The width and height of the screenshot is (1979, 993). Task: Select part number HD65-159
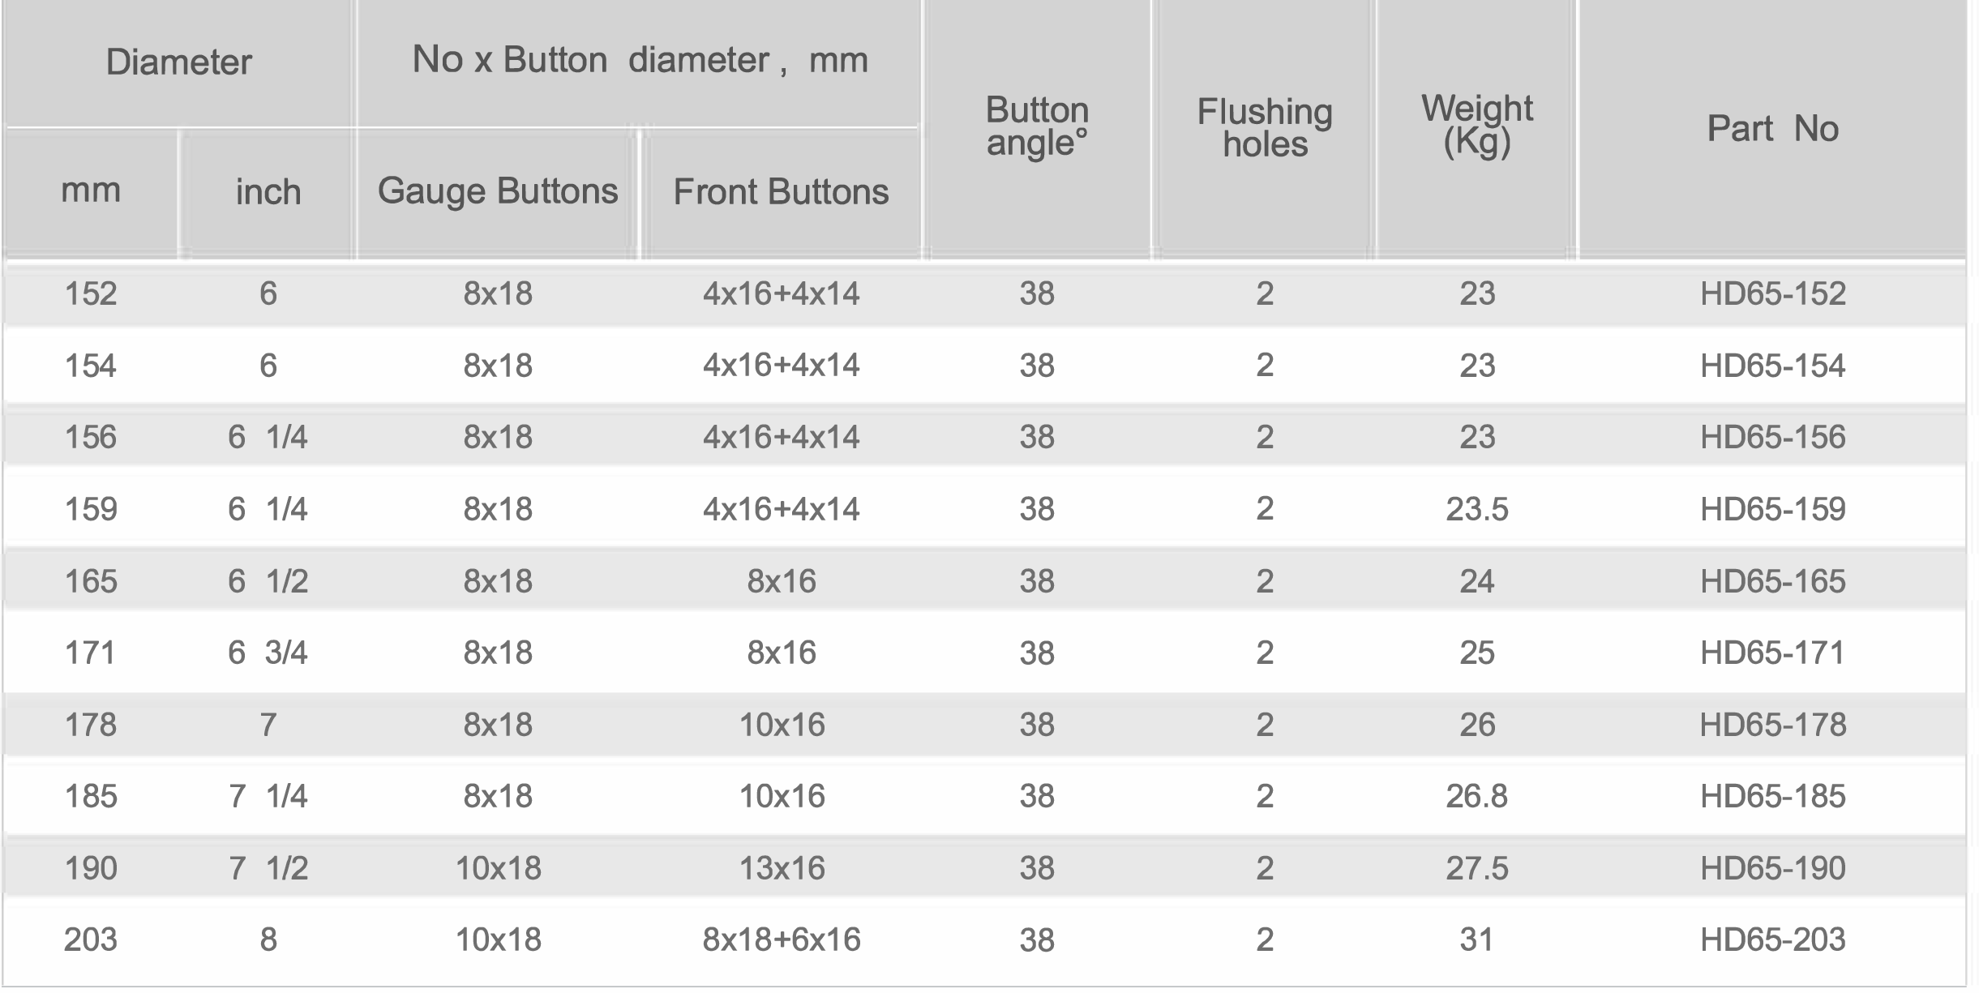click(x=1772, y=509)
